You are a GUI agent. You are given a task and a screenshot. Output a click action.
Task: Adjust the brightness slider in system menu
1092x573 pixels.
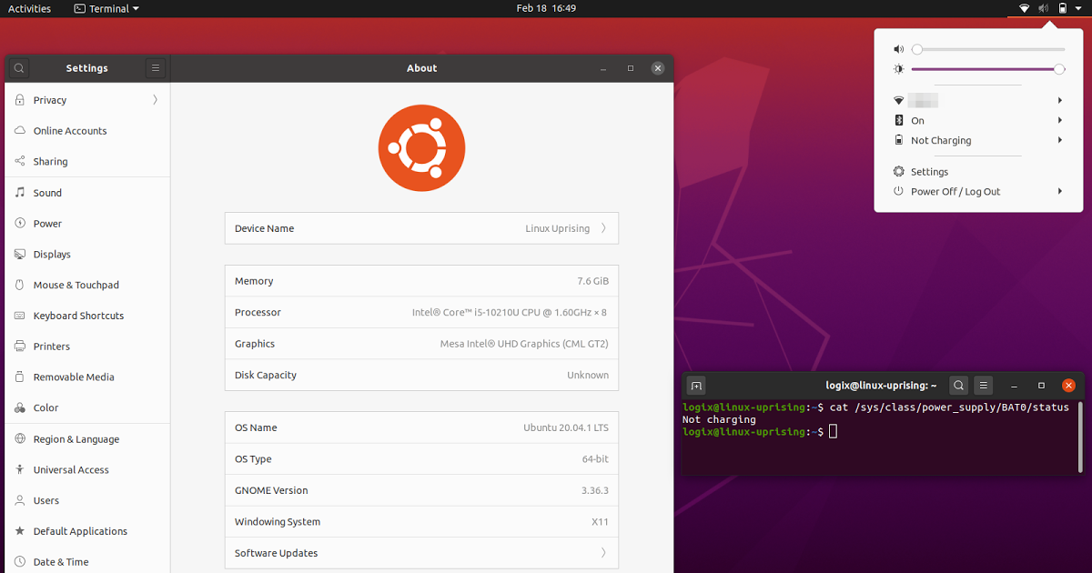988,69
